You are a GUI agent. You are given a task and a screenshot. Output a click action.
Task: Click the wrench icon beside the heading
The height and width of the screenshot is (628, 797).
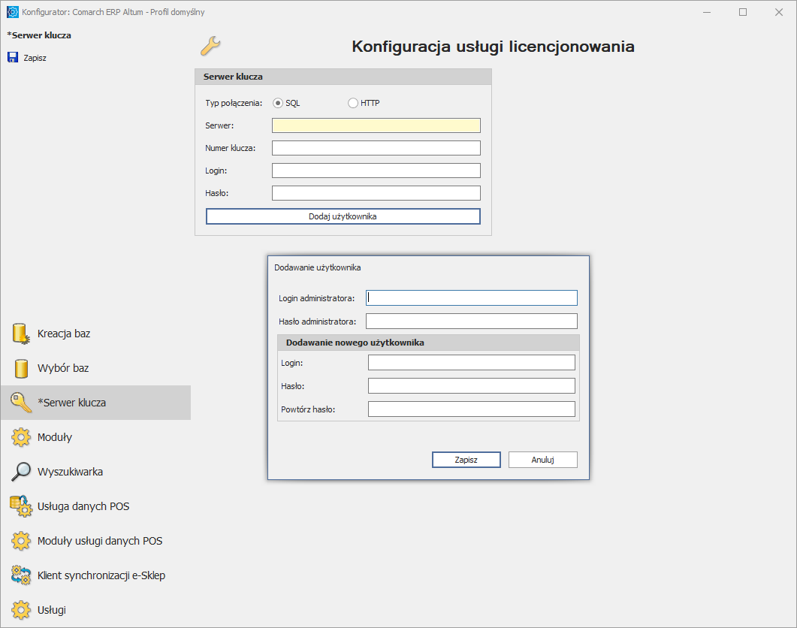click(210, 46)
